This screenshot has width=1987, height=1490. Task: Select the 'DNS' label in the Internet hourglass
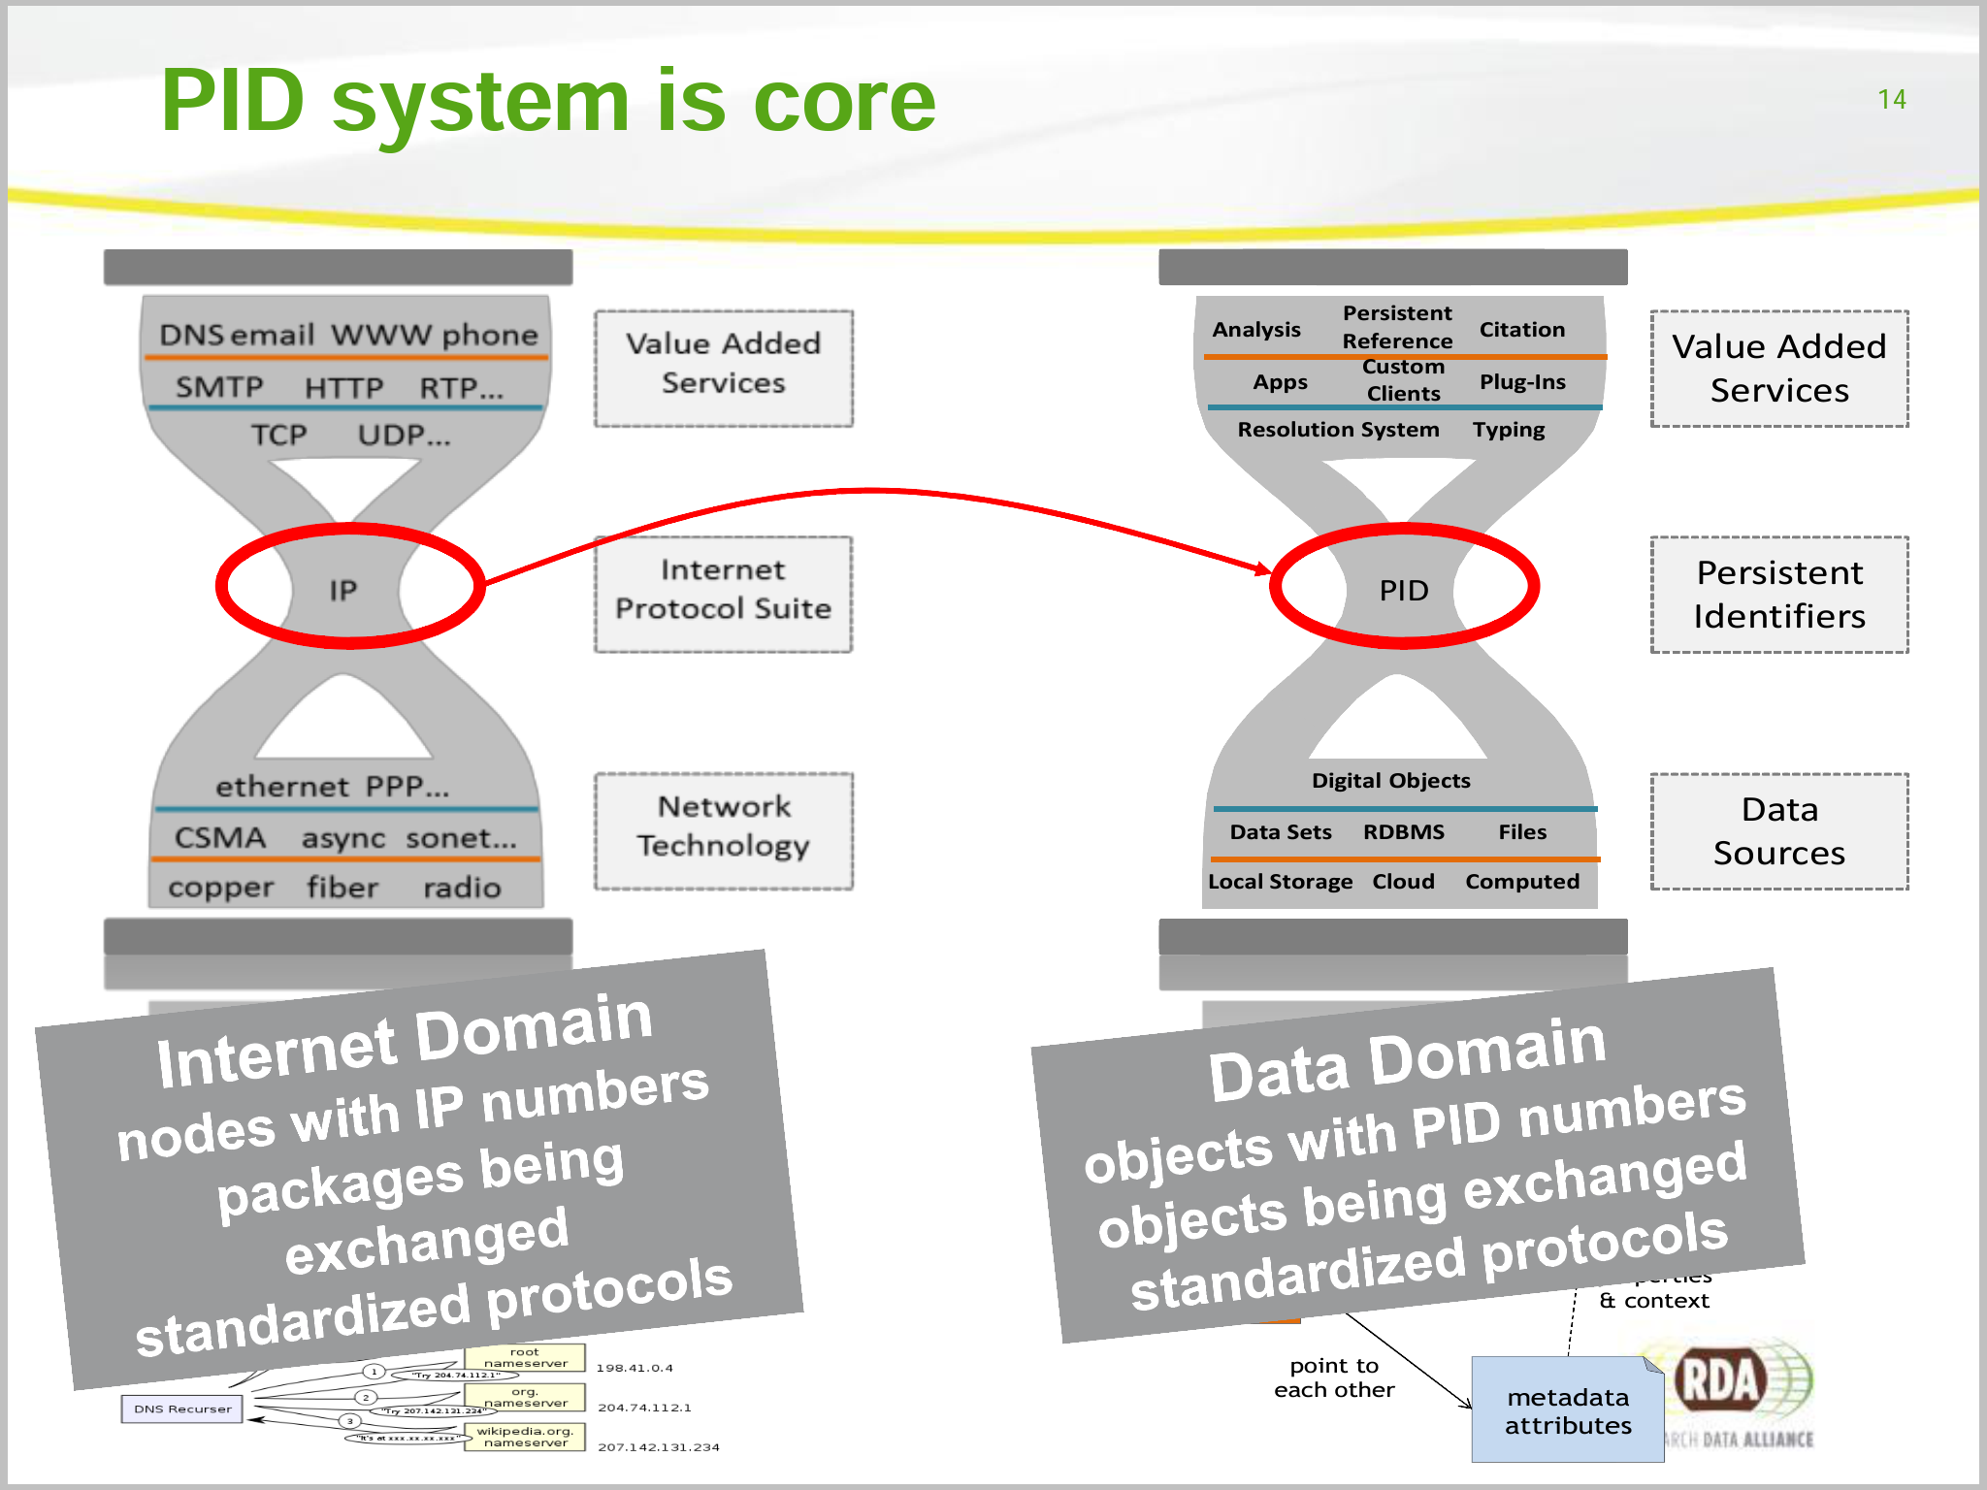click(x=192, y=335)
